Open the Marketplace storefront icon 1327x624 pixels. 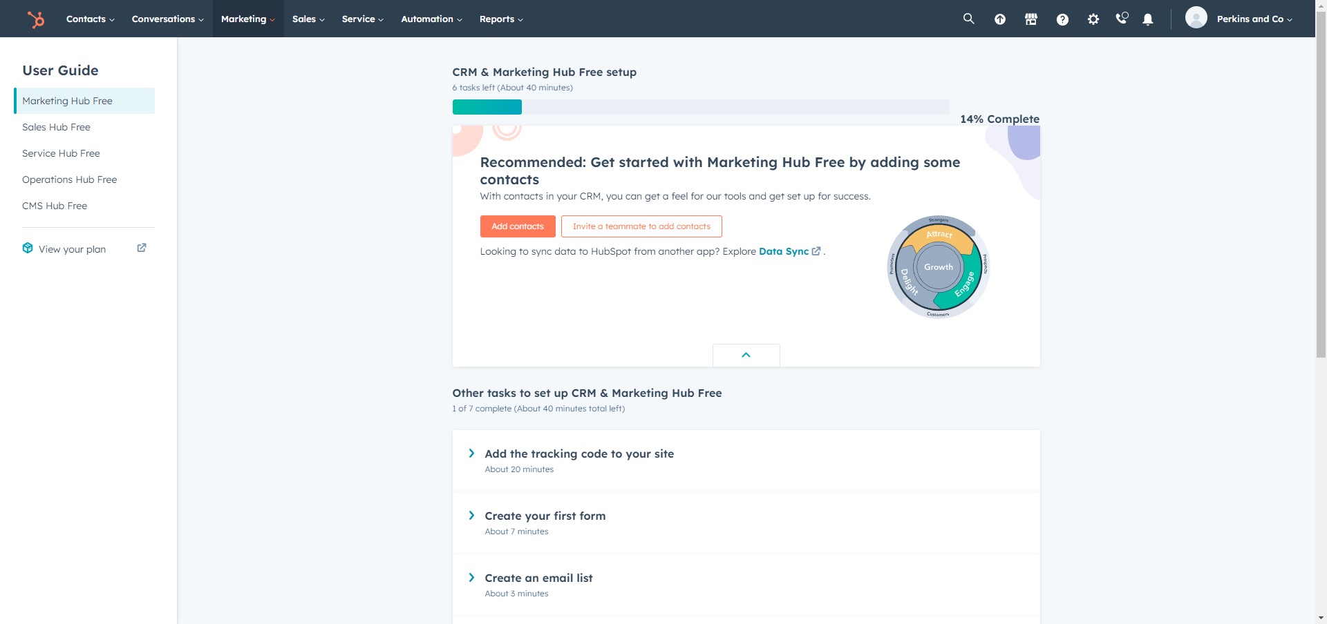(1030, 19)
